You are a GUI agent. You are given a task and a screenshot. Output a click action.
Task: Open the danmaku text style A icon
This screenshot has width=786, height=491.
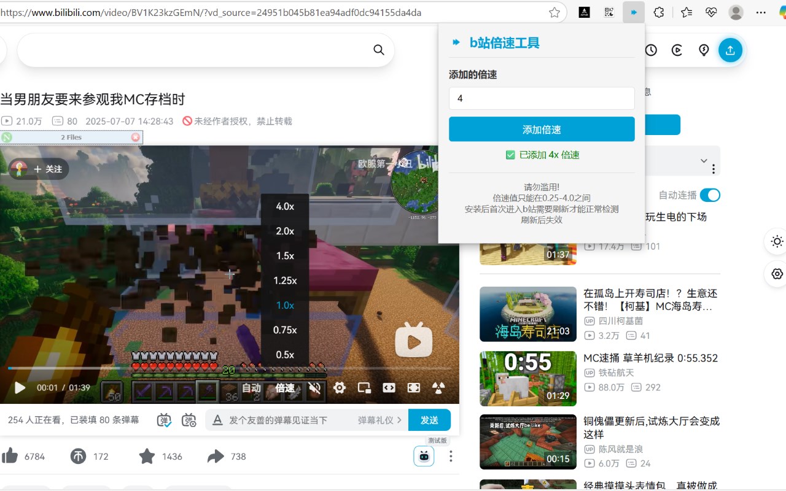[217, 420]
